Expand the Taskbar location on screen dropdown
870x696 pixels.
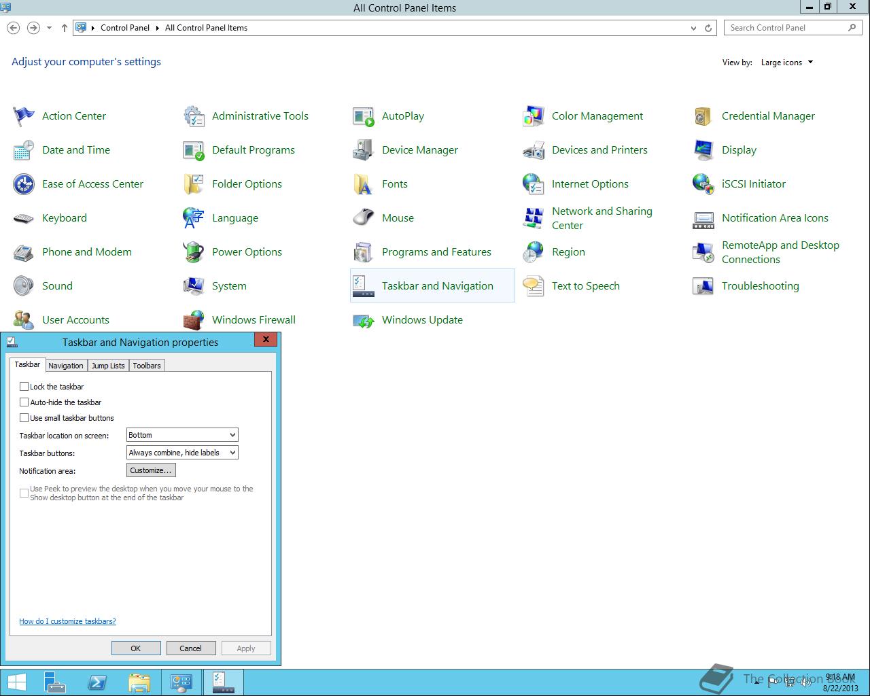182,435
